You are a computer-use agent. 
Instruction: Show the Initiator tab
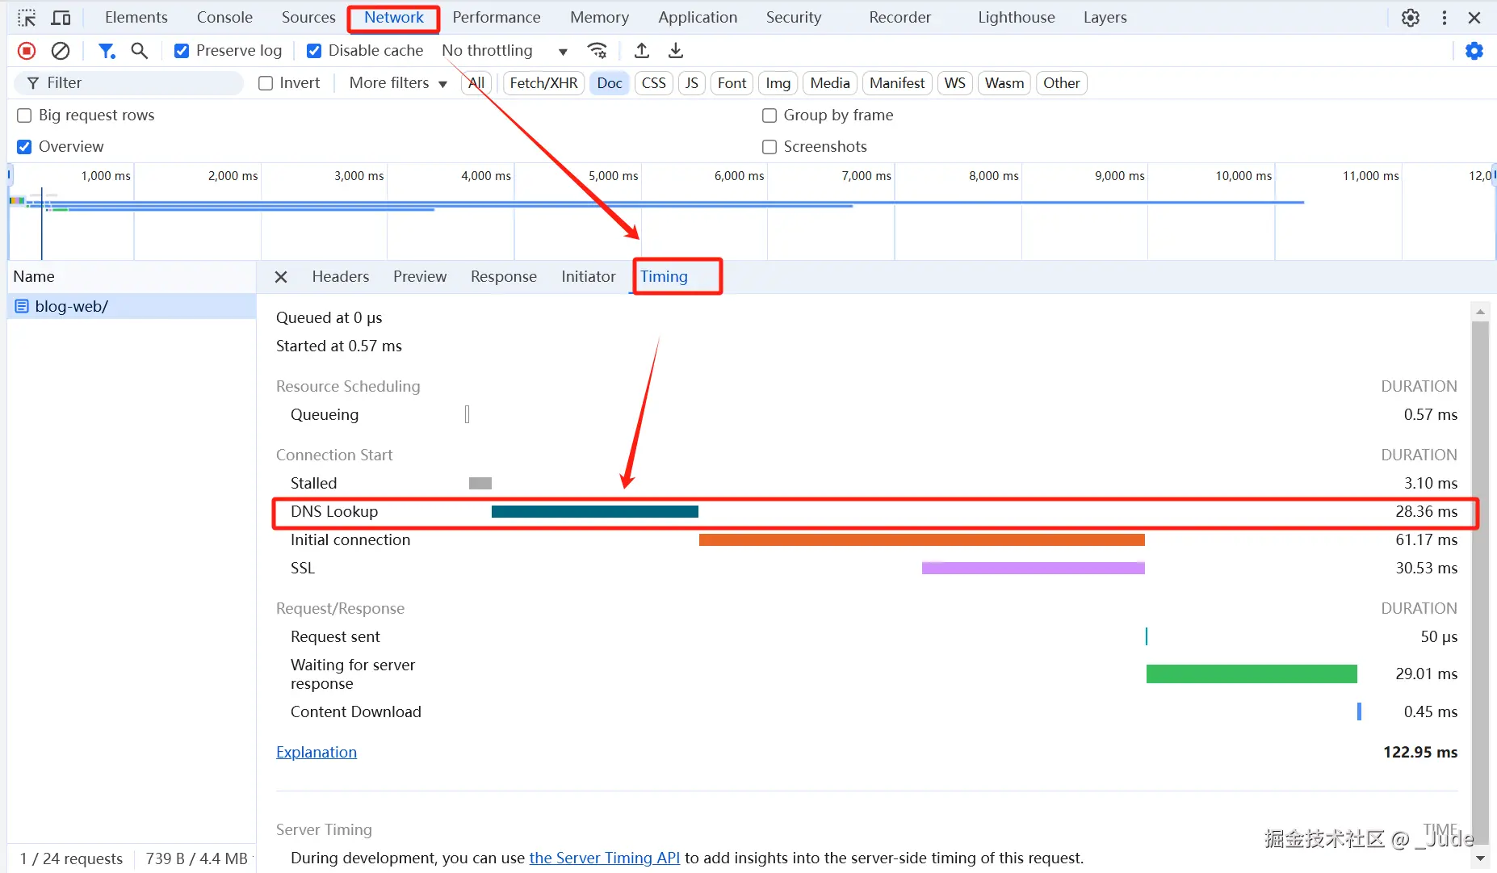click(589, 277)
